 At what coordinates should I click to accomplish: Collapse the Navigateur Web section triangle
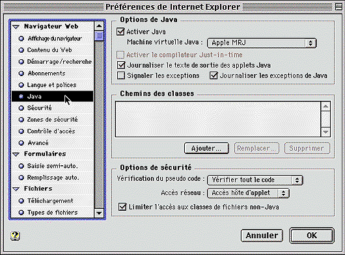click(x=16, y=27)
